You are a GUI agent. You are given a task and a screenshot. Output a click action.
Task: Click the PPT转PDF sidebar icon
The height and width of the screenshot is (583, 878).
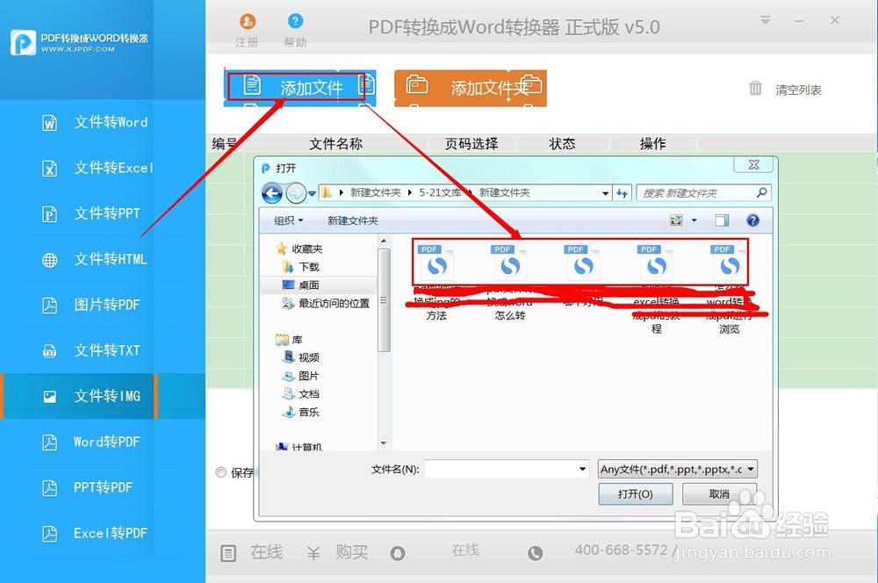pos(50,488)
